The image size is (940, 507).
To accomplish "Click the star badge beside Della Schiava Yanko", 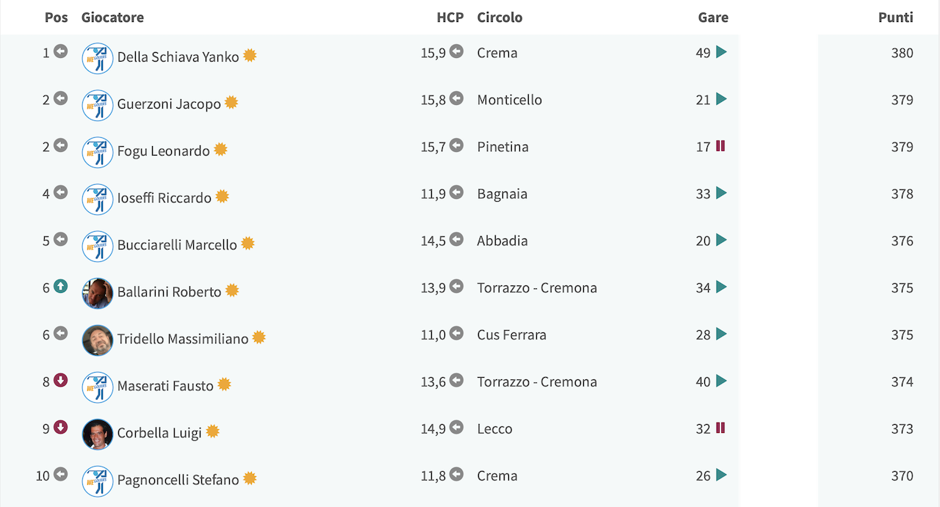I will pyautogui.click(x=250, y=56).
